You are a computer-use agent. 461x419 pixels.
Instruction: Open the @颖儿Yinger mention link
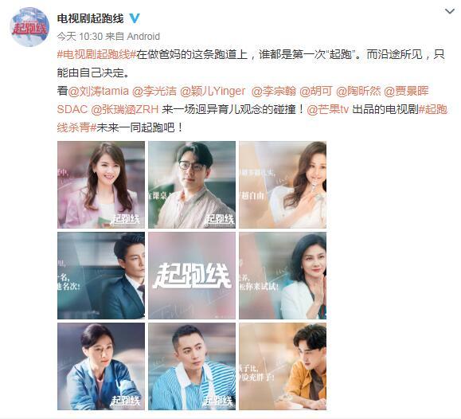point(213,91)
